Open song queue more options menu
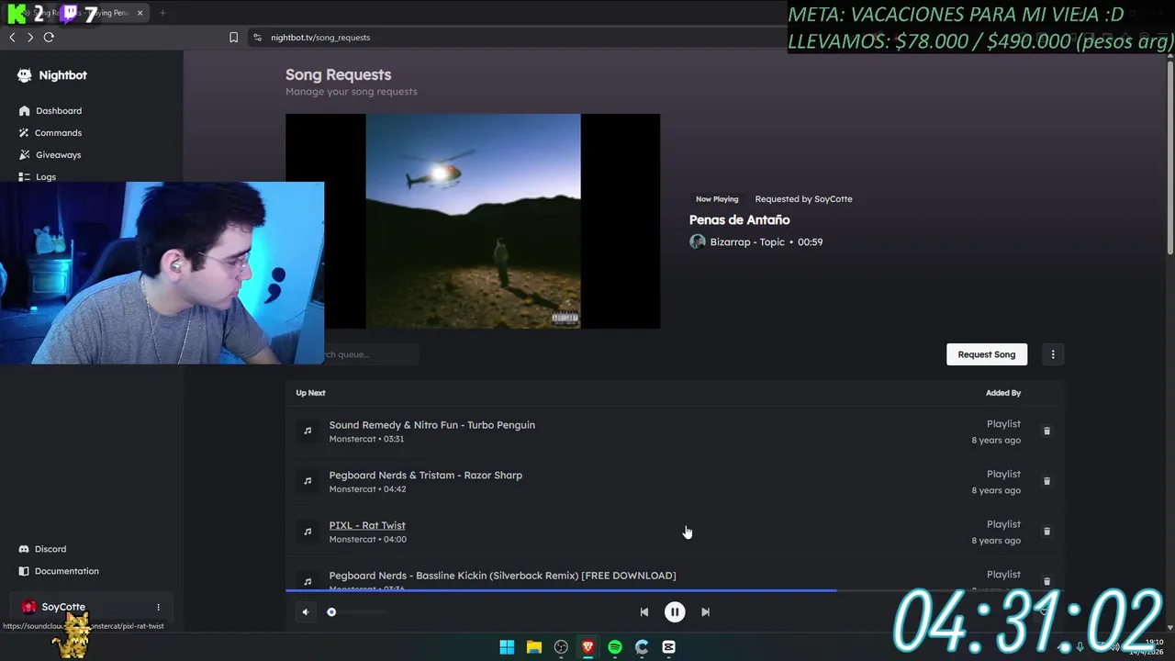Screen dimensions: 1175x661 (x=1053, y=354)
